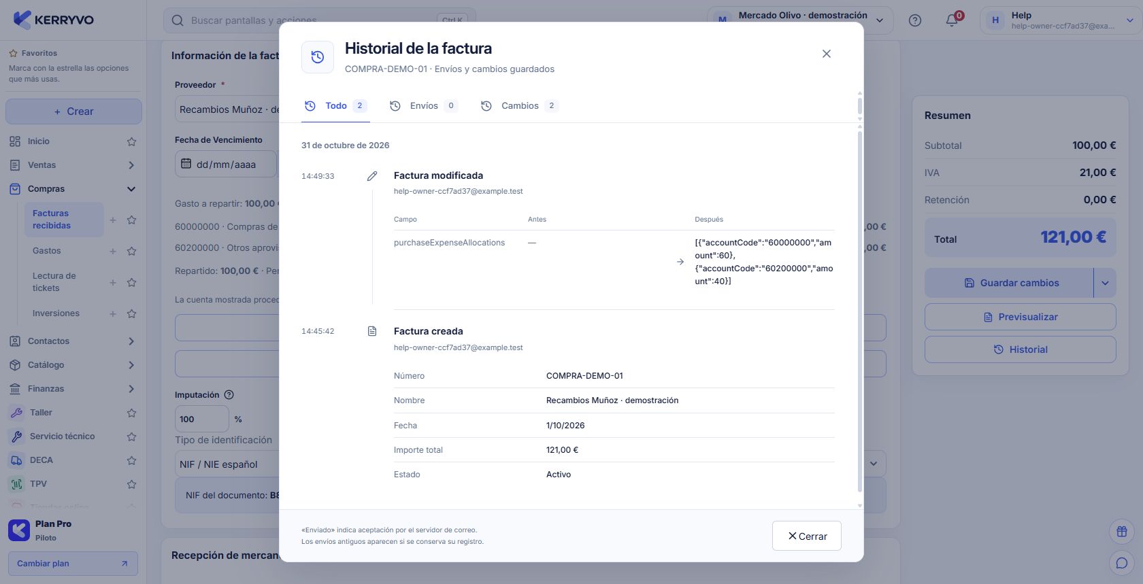This screenshot has width=1143, height=584.
Task: Switch to the Cambios tab
Action: (520, 105)
